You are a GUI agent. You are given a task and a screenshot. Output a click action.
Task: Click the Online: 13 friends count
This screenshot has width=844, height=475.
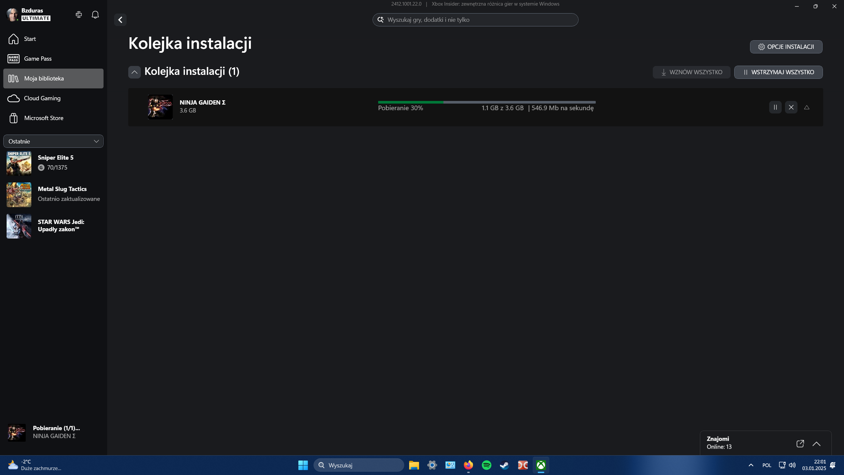[x=719, y=447]
